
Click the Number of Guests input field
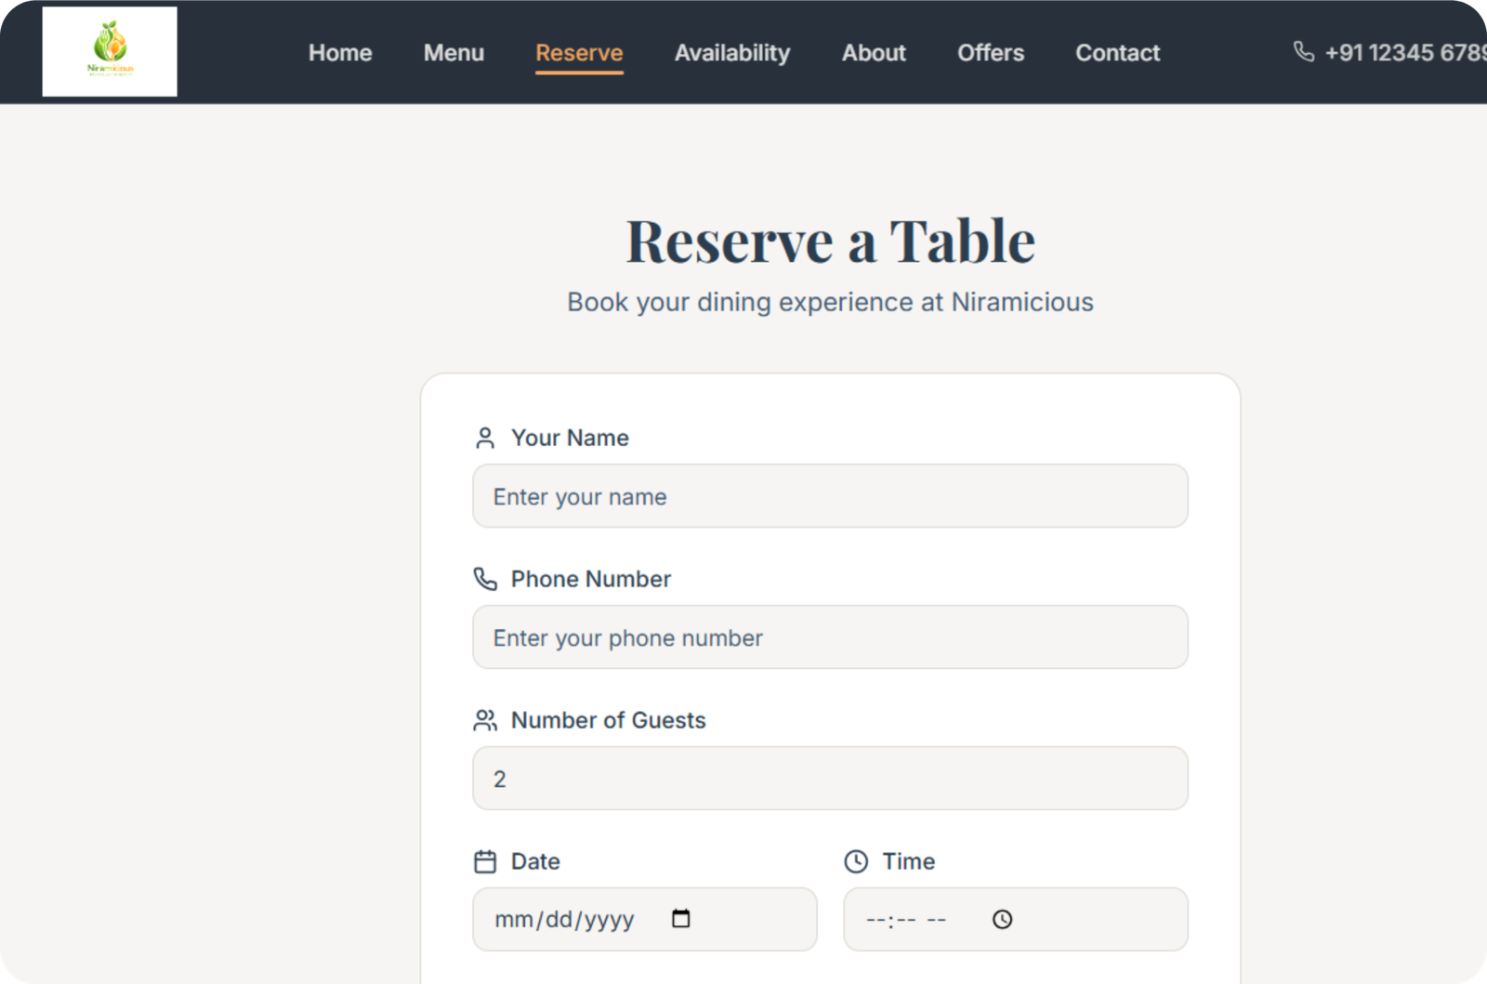point(830,779)
